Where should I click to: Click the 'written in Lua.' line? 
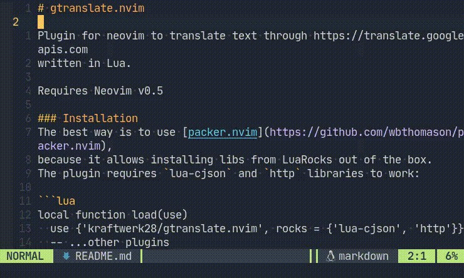click(84, 63)
